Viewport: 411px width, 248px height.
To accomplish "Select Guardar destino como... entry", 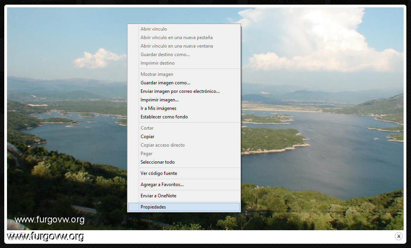I will tap(184, 55).
